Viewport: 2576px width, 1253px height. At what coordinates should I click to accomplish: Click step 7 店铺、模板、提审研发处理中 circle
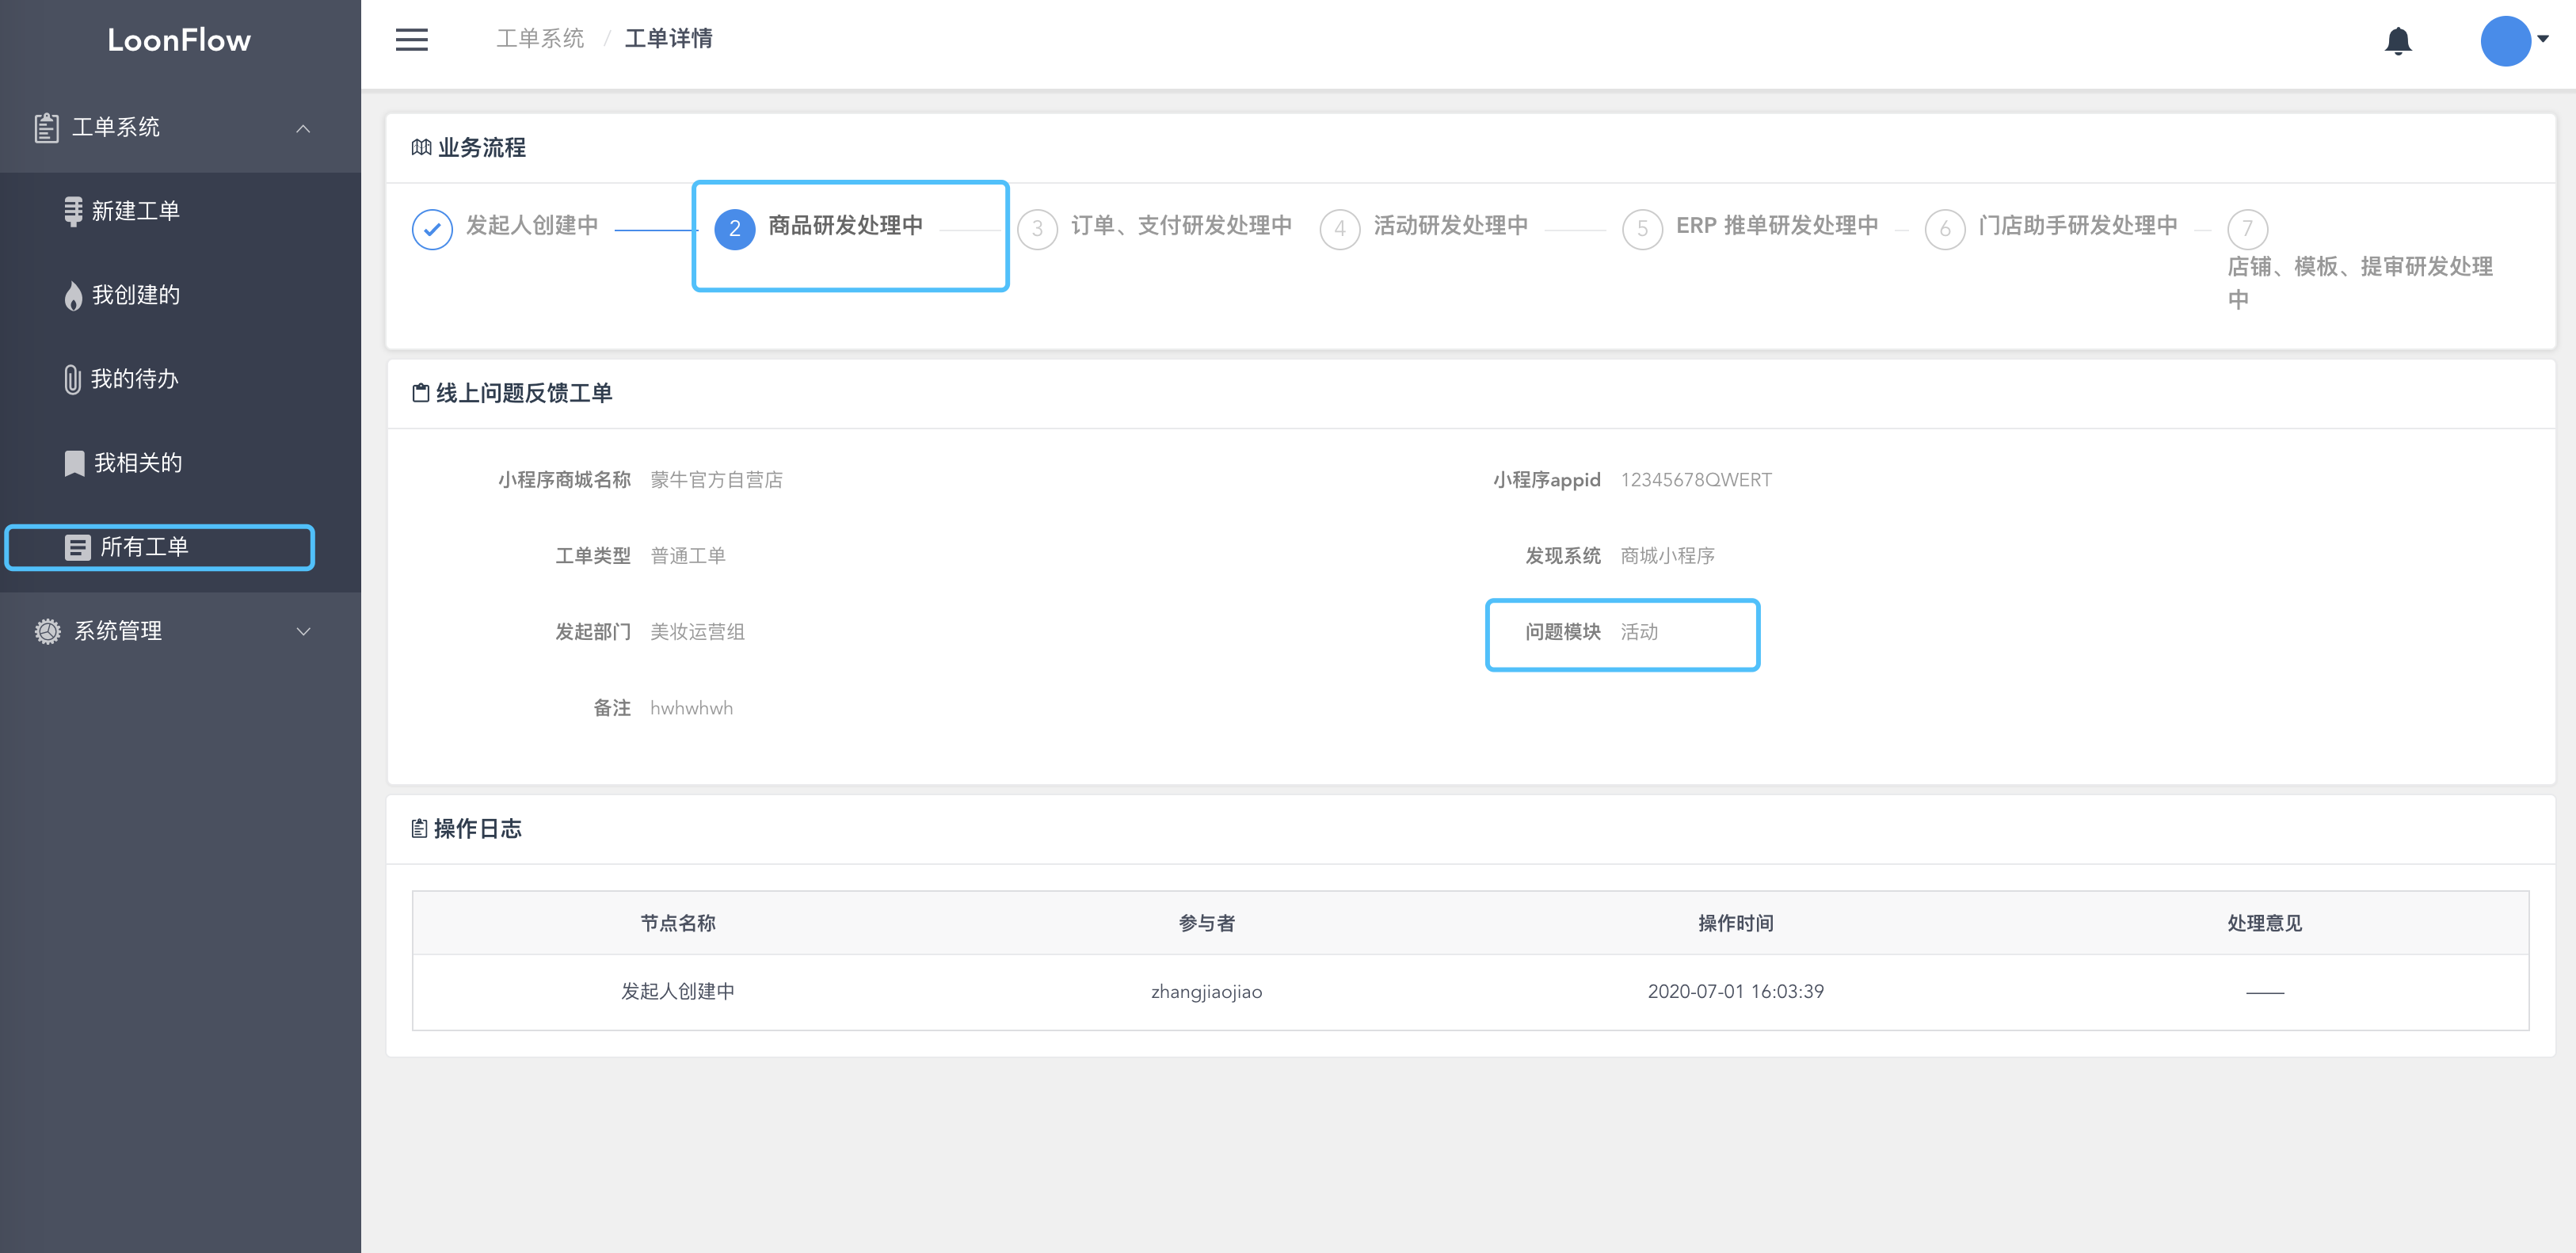pos(2248,228)
